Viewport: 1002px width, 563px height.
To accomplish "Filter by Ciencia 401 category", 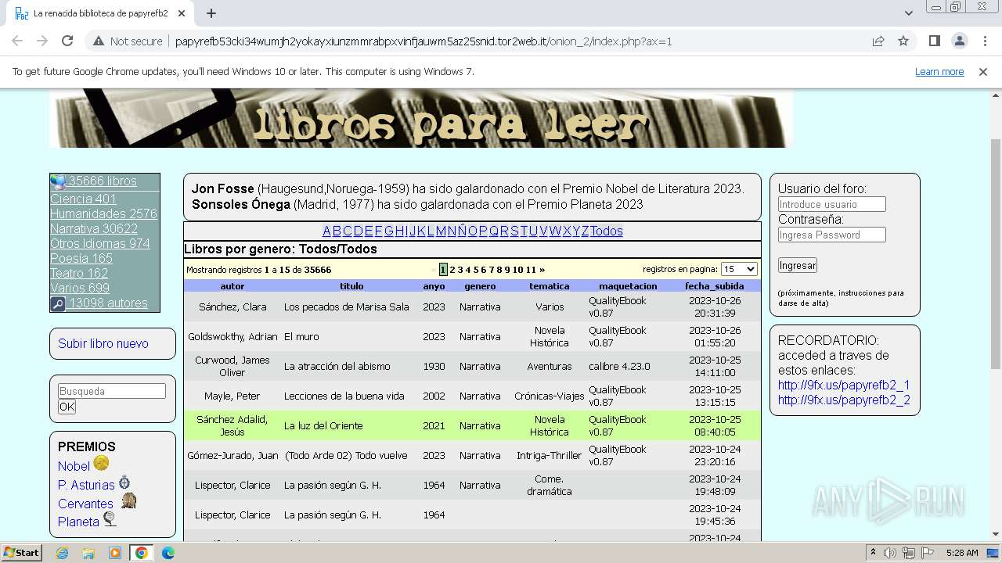I will point(83,199).
